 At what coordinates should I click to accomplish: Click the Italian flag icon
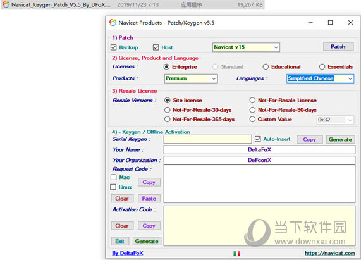pos(236,253)
